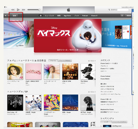This screenshot has height=129, width=138.
Task: Open the Mastered for iTunes link
Action: coord(107,110)
